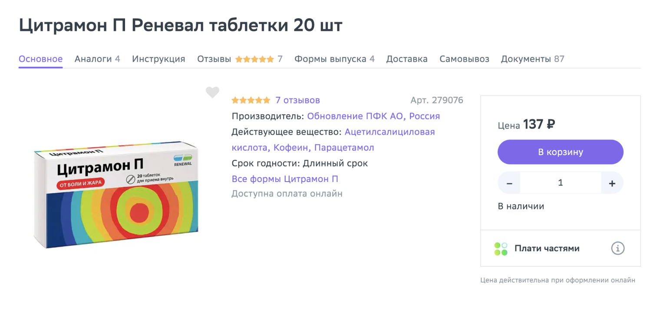Decrease quantity with the minus button
This screenshot has height=311, width=660.
509,183
